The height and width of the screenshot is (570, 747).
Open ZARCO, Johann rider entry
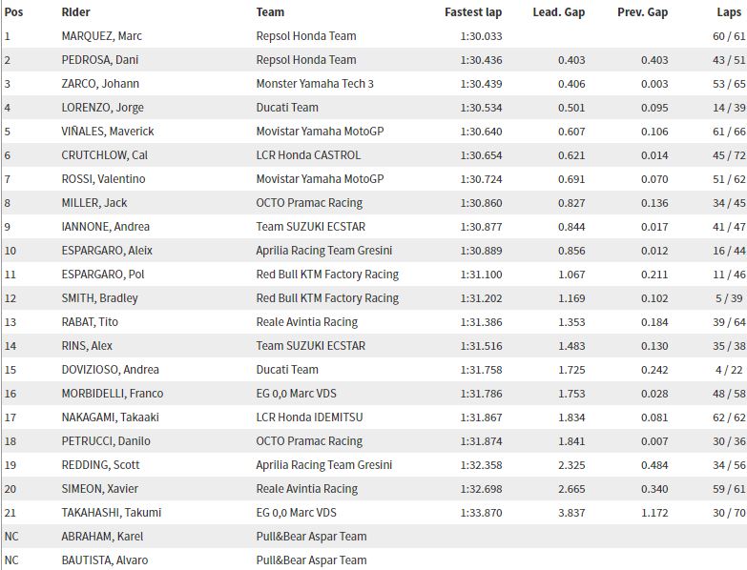100,84
